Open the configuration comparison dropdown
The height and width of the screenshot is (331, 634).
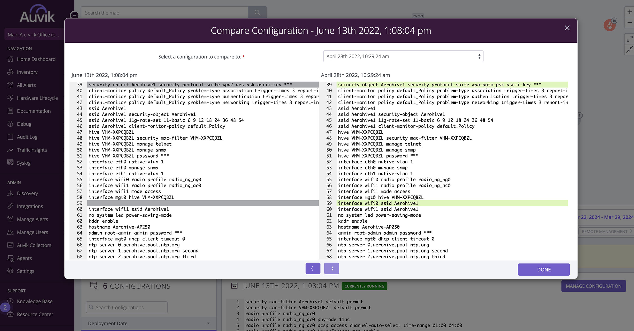[403, 56]
